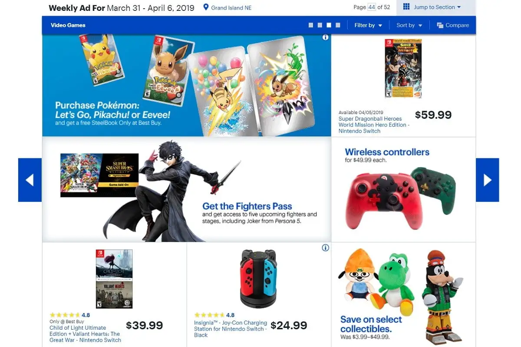The image size is (521, 347).
Task: Open the Grand Island NE store link
Action: 231,8
